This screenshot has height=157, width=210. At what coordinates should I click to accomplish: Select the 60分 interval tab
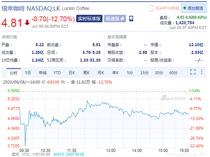coord(173,73)
